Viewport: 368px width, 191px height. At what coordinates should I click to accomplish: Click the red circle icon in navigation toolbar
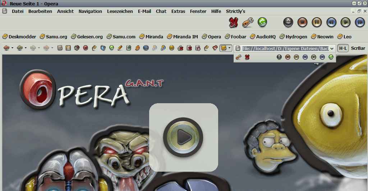pos(86,48)
